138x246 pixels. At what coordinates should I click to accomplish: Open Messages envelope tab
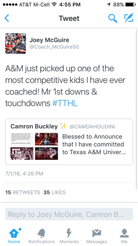tap(97, 236)
